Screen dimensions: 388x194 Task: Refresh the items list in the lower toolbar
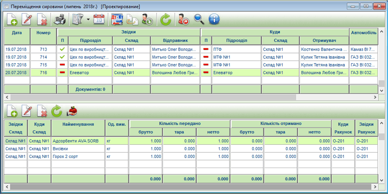(56, 110)
